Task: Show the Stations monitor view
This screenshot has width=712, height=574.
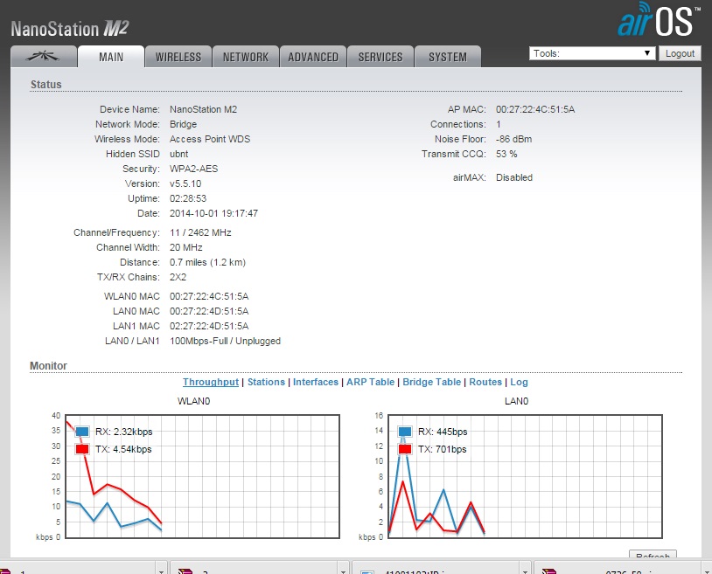Action: pyautogui.click(x=266, y=382)
